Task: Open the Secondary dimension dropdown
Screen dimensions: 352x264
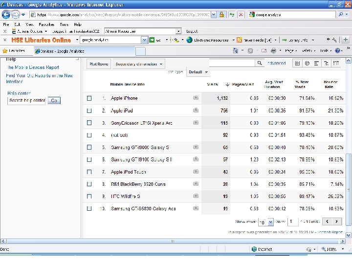Action: tap(139, 64)
